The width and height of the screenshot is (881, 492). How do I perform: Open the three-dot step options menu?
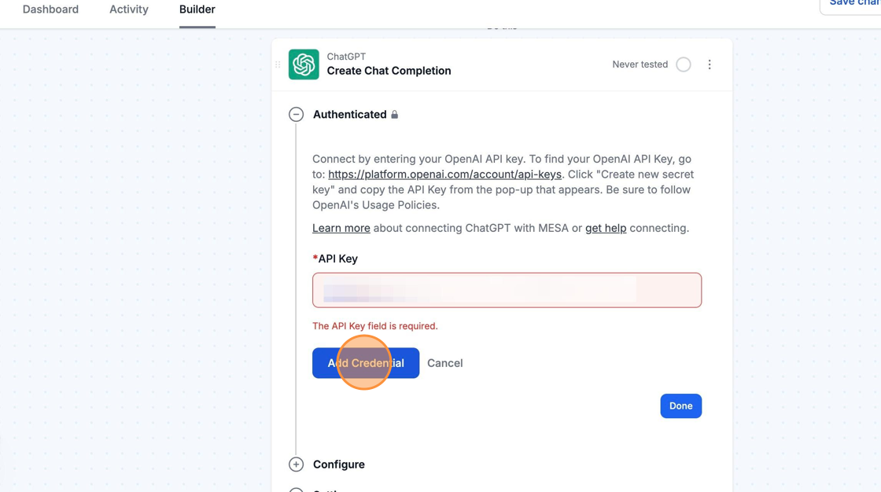[710, 64]
